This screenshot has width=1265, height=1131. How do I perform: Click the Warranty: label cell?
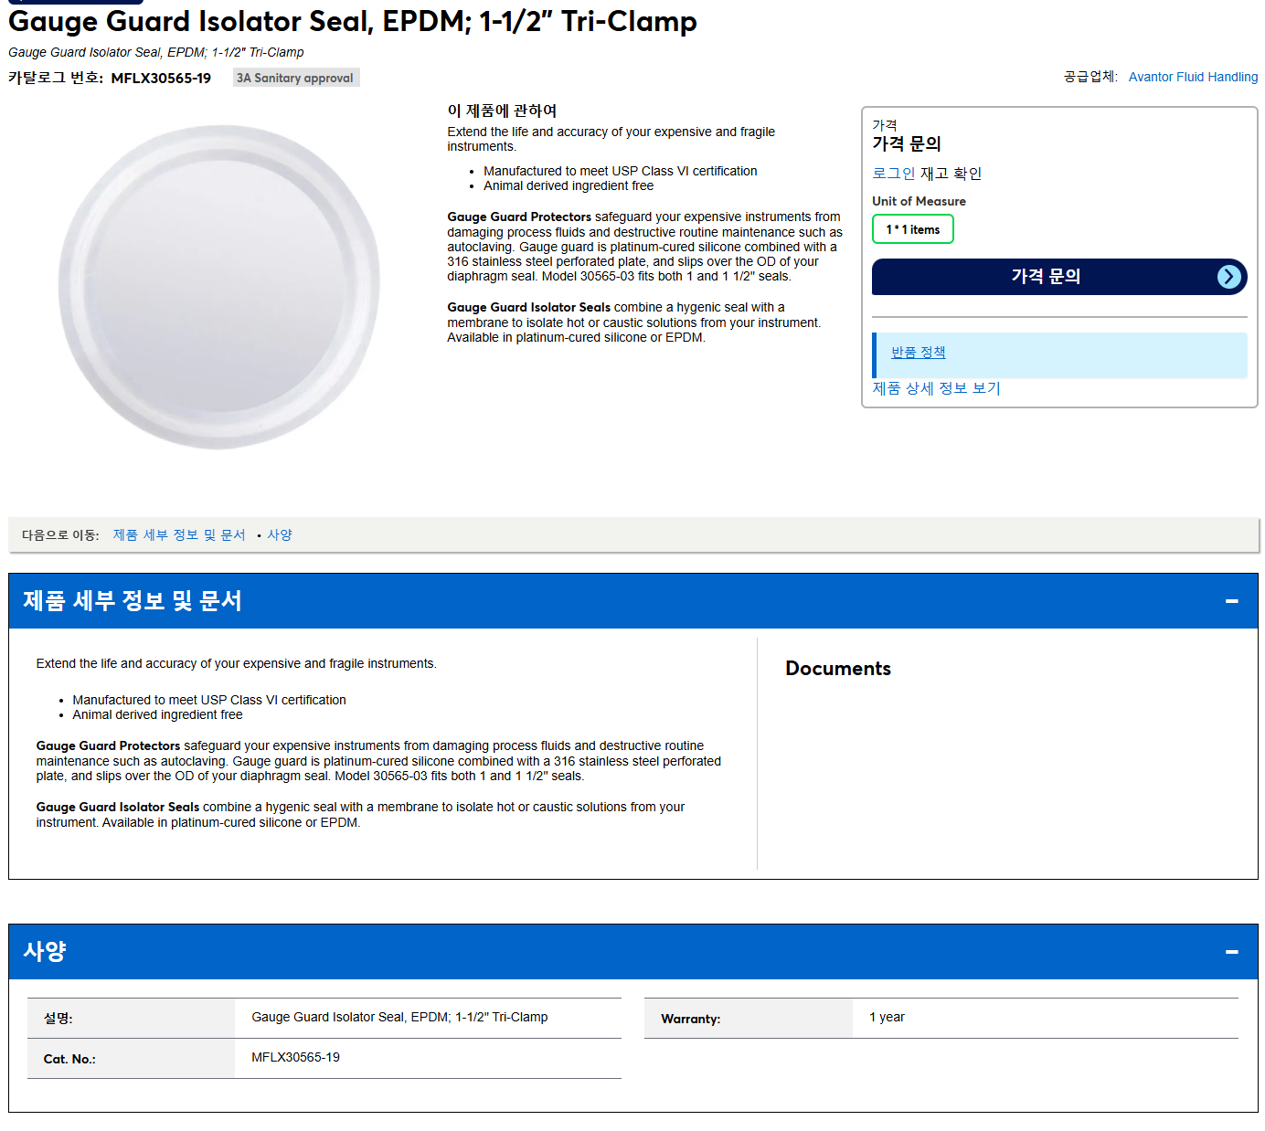pyautogui.click(x=749, y=1019)
